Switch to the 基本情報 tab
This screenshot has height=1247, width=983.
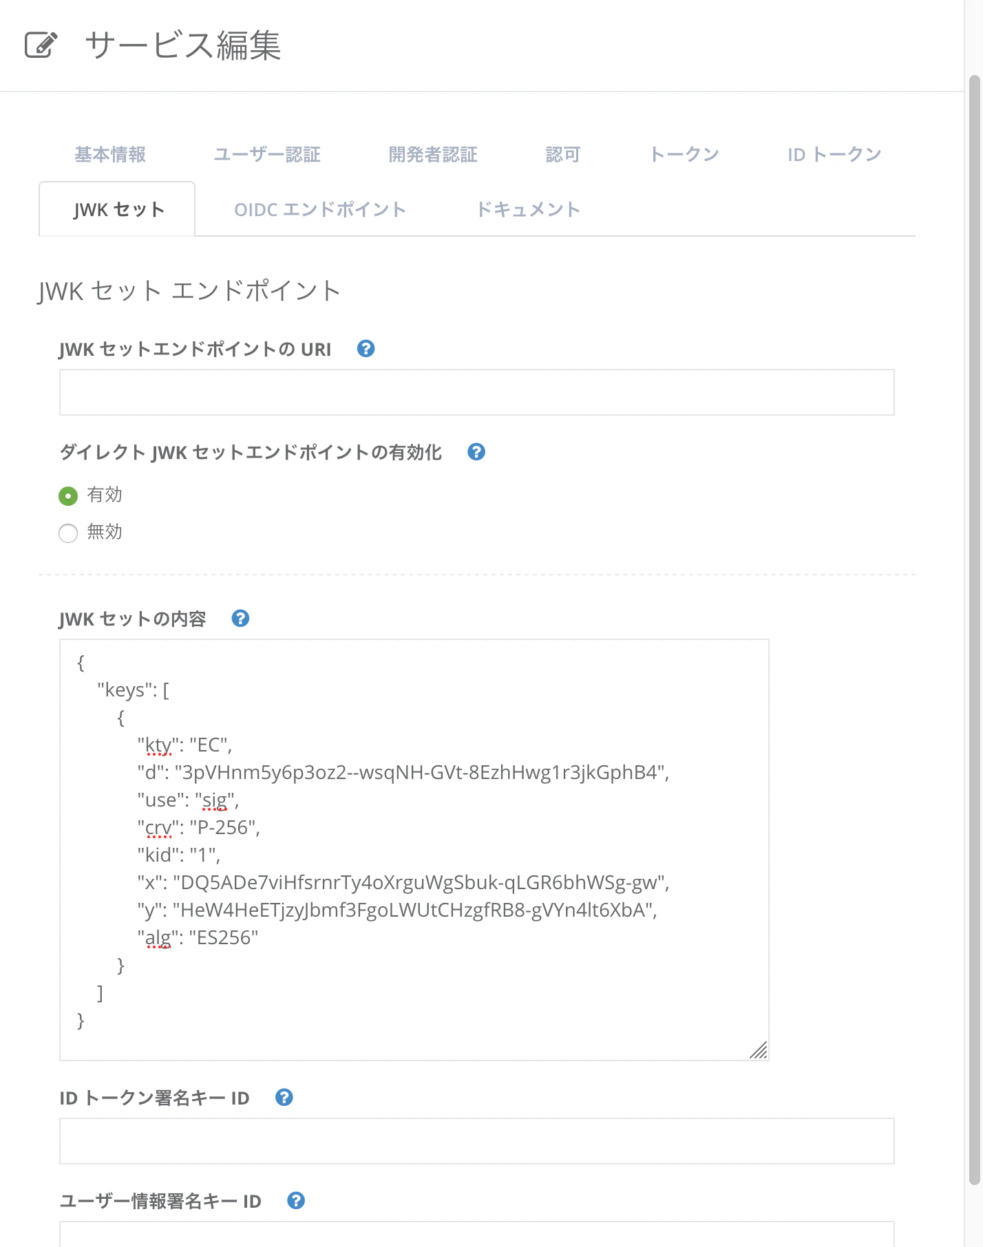[x=111, y=154]
